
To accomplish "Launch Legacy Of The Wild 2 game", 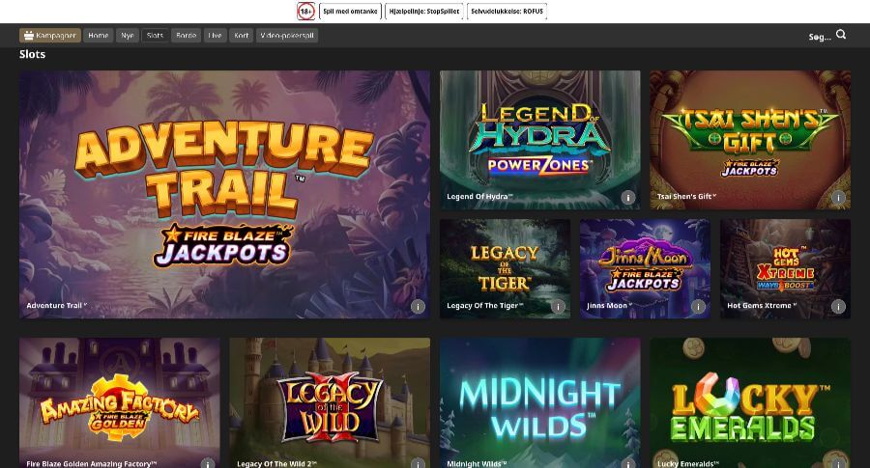I will [330, 403].
